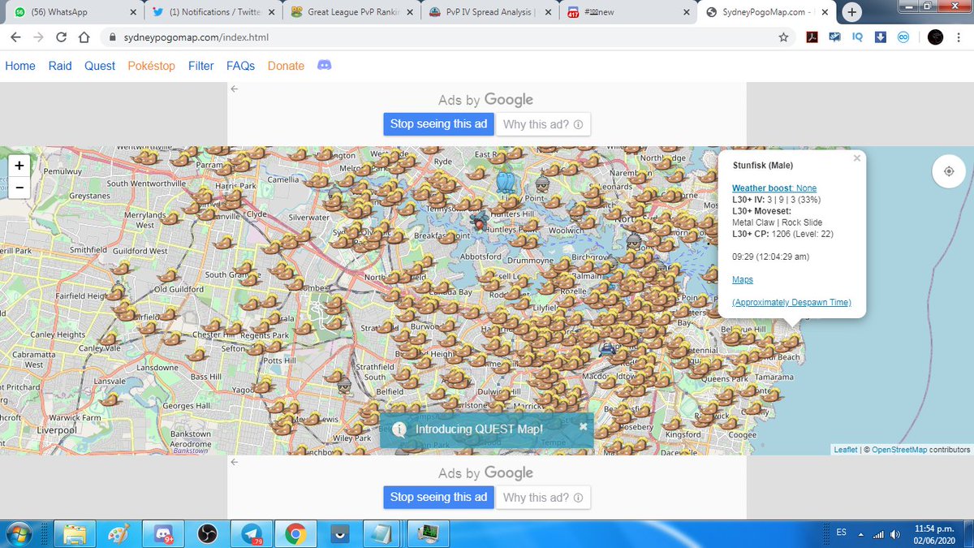The height and width of the screenshot is (548, 974).
Task: Open the Windows Start menu
Action: 19,533
